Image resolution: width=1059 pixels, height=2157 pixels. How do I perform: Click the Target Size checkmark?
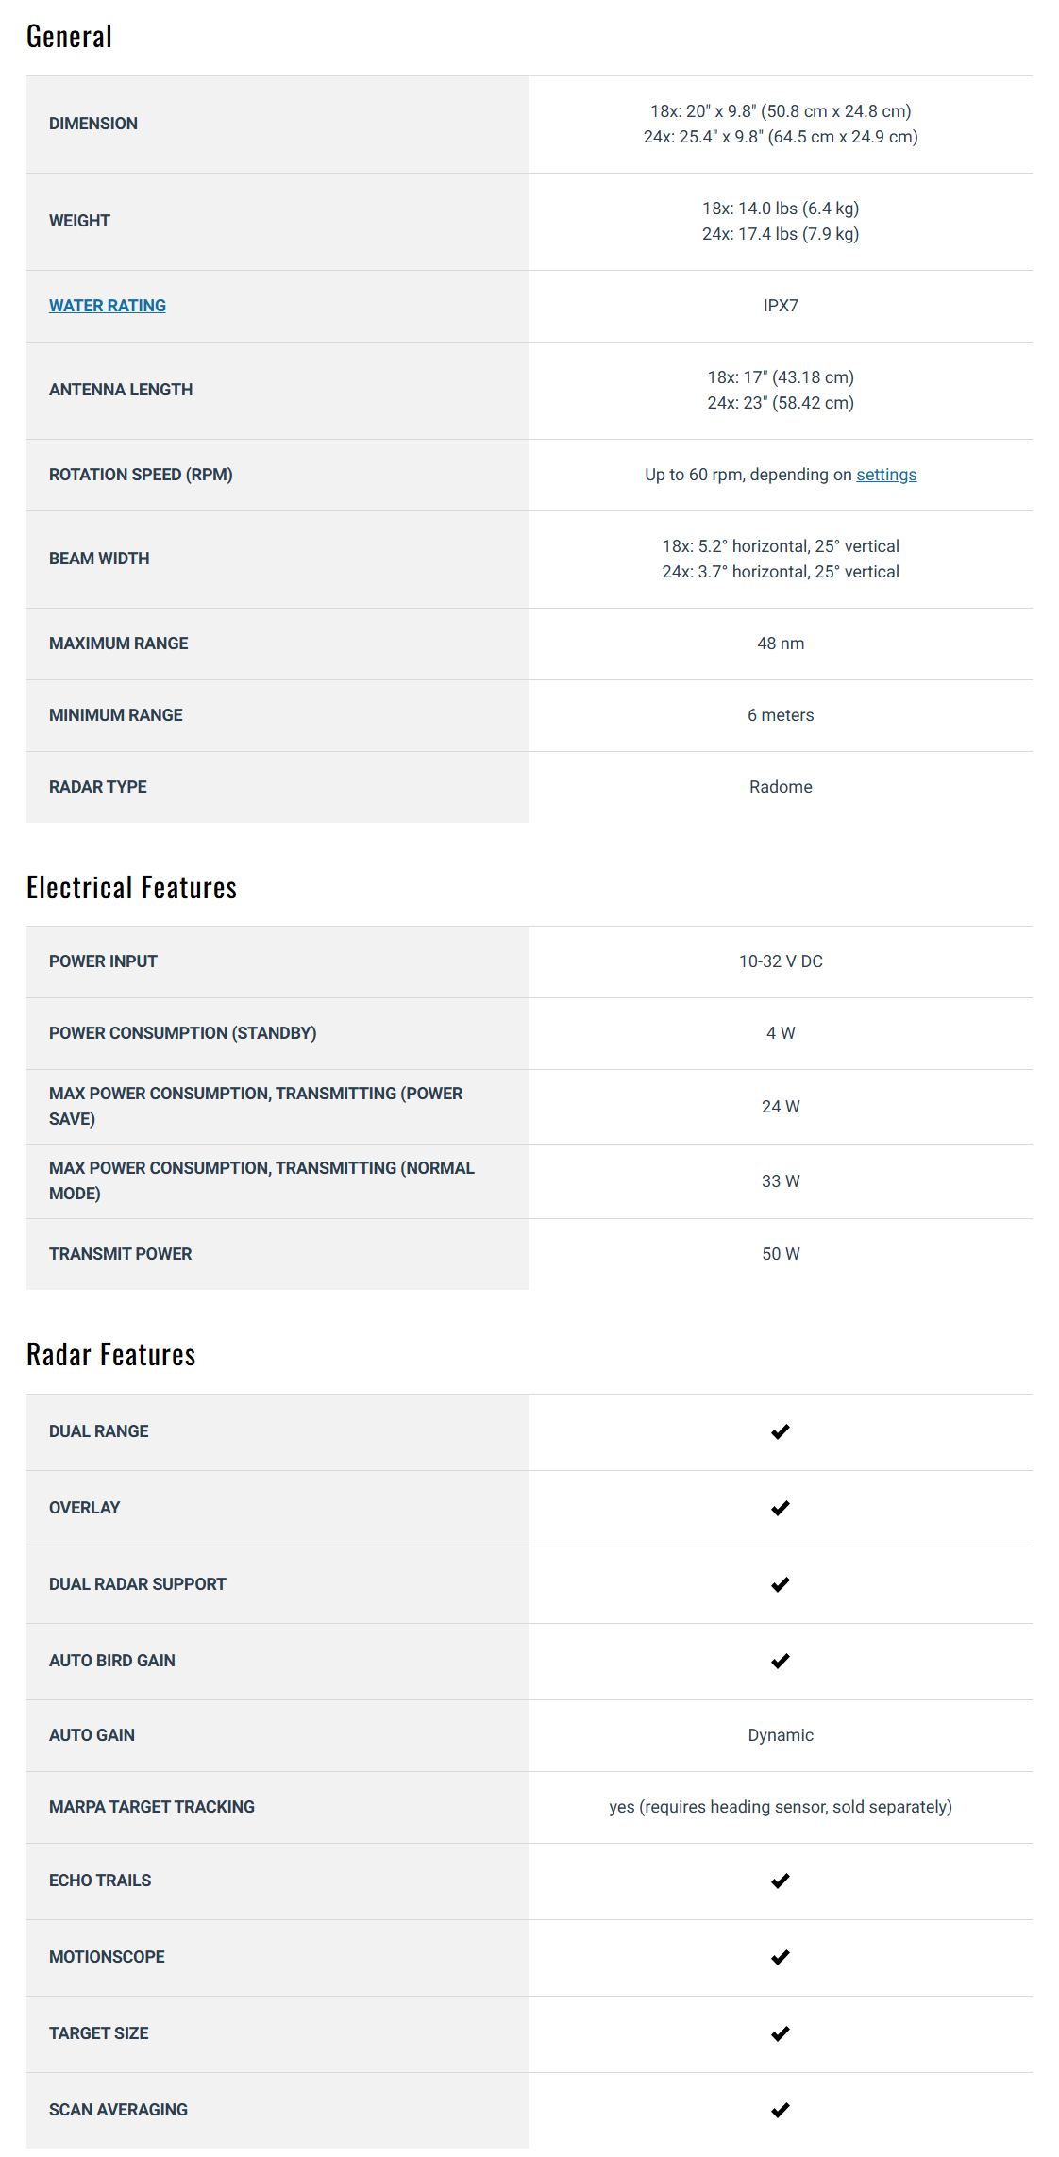point(780,2033)
